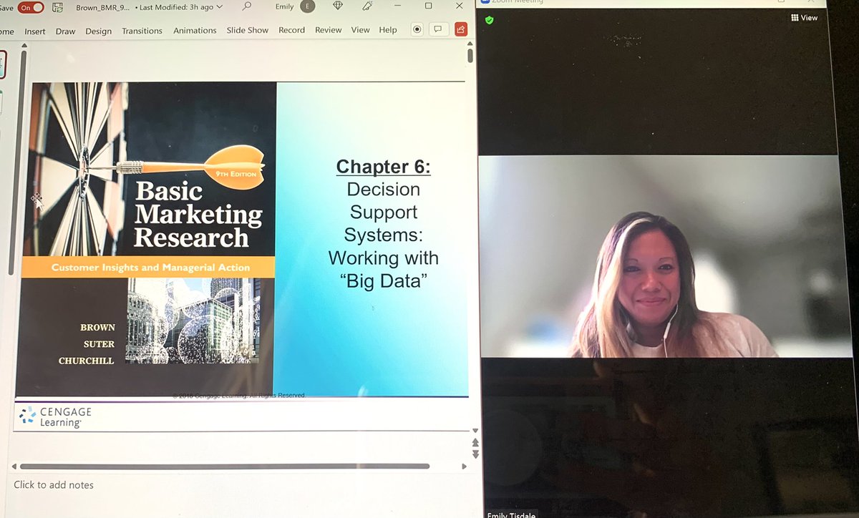Maximize the PowerPoint window
The width and height of the screenshot is (859, 518).
tap(428, 6)
